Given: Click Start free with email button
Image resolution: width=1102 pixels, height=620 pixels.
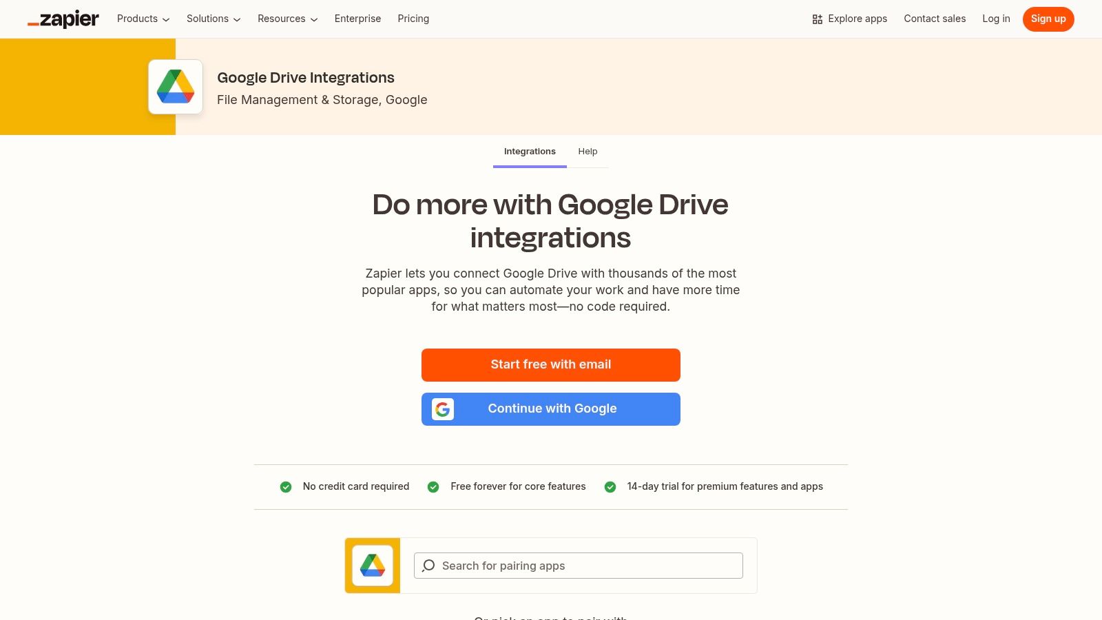Looking at the screenshot, I should [551, 365].
